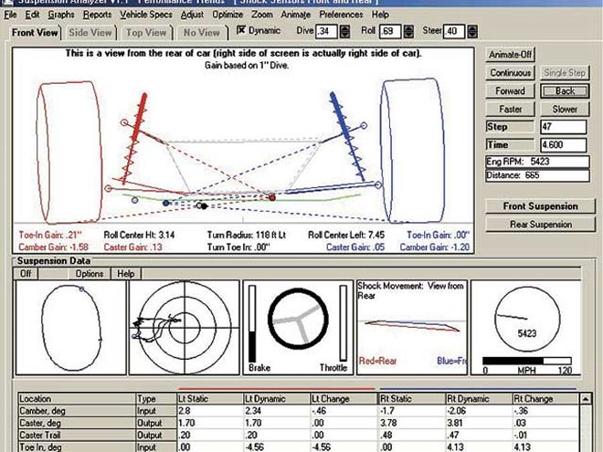Toggle the Dynamic checkbox
The height and width of the screenshot is (452, 603).
[x=241, y=30]
